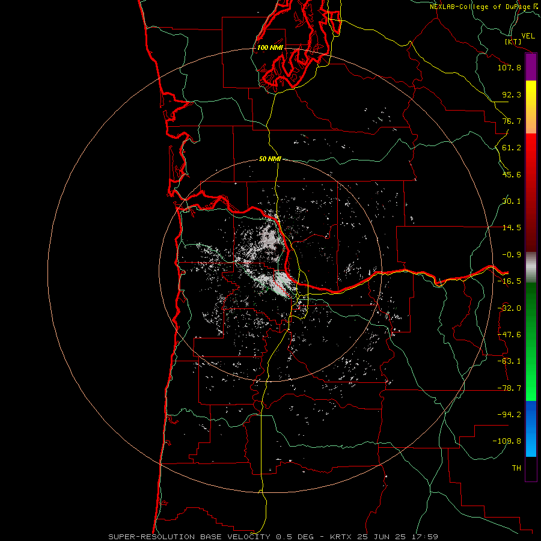The width and height of the screenshot is (541, 541).
Task: Select the -109.8 velocity scale value
Action: pos(507,441)
